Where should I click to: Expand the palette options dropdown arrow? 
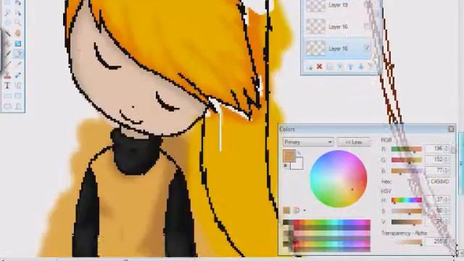click(x=304, y=211)
